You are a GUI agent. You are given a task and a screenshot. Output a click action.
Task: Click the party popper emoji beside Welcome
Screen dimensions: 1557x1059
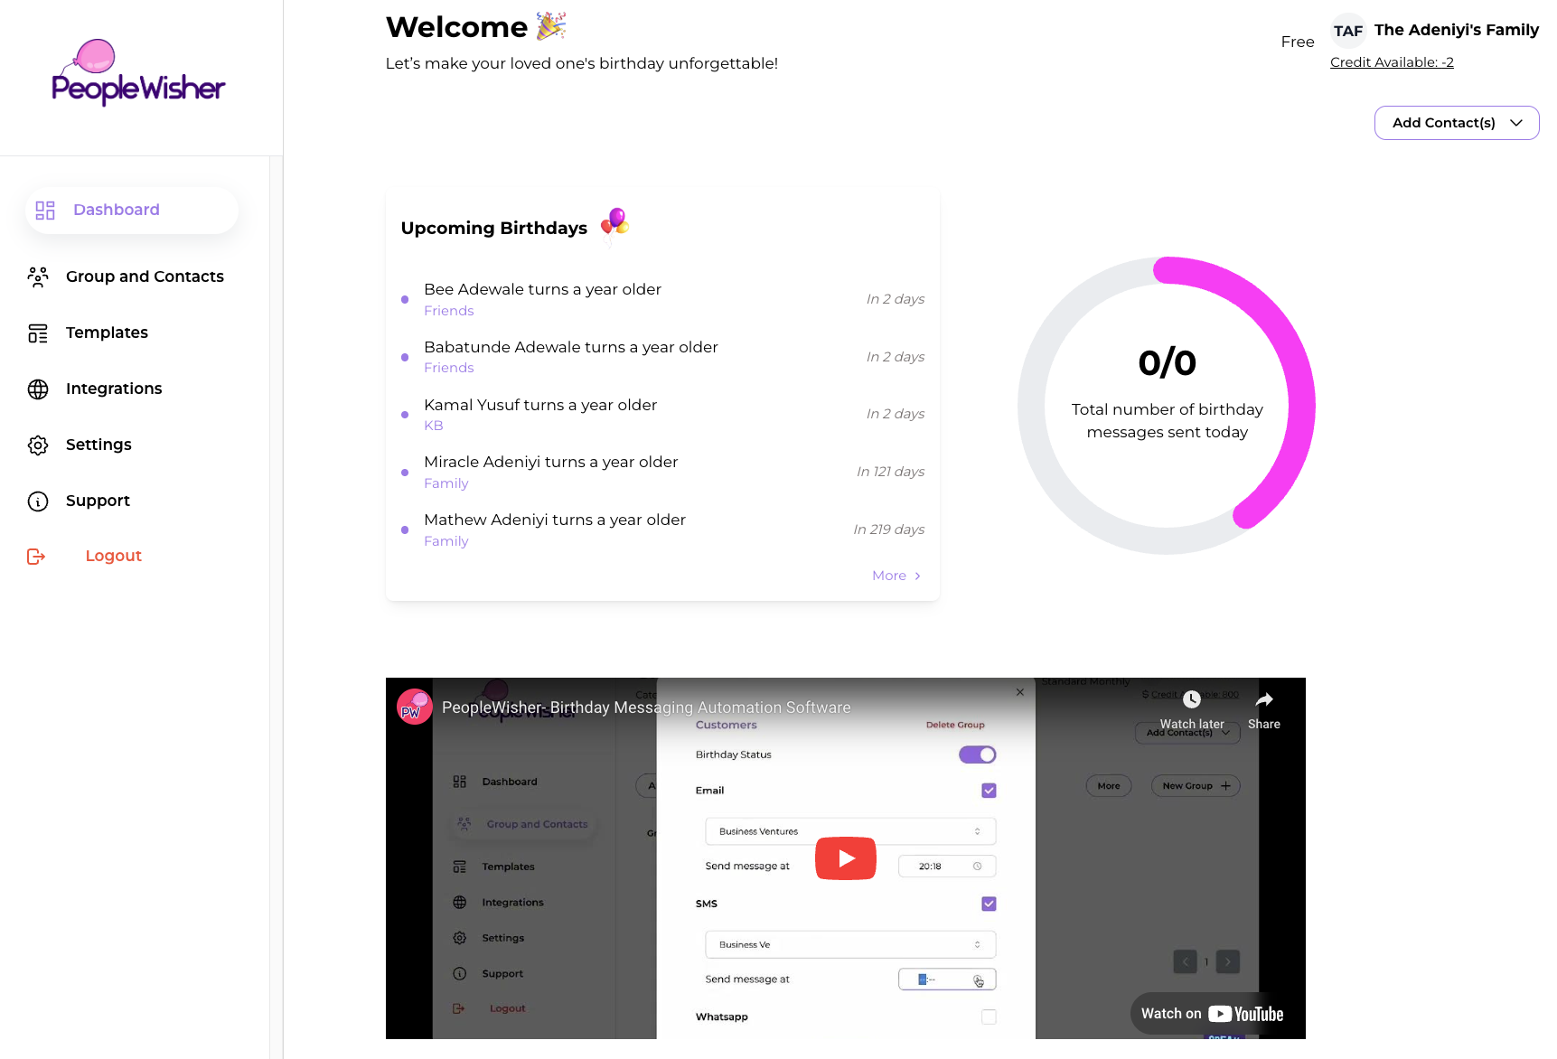pos(551,26)
